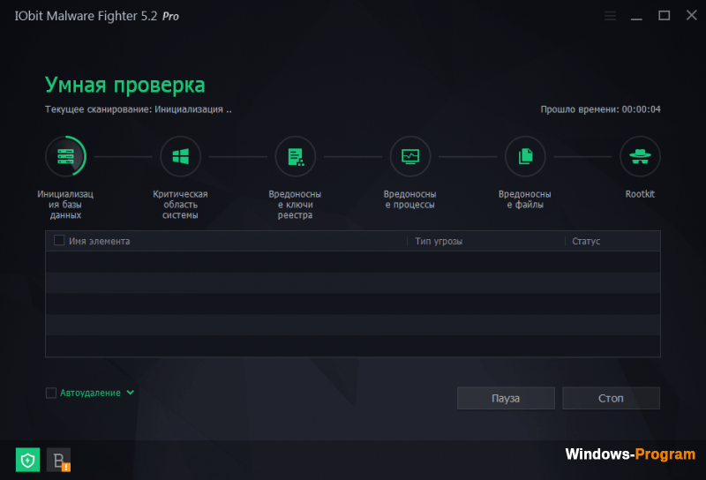
Task: Toggle the select-all checkbox beside Имя элемента
Action: pyautogui.click(x=59, y=241)
